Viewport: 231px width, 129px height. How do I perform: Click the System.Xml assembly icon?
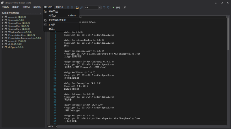pyautogui.click(x=6, y=26)
